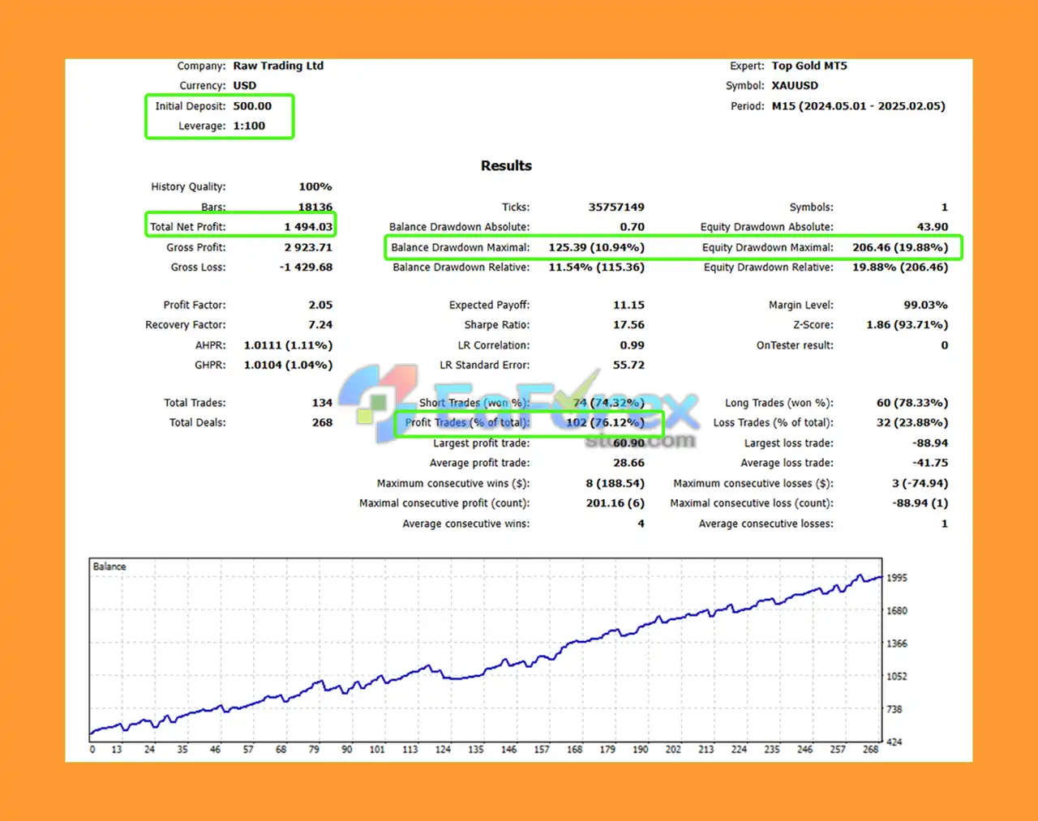Viewport: 1038px width, 821px height.
Task: Click the Sharpe Ratio value 17.56
Action: point(628,324)
